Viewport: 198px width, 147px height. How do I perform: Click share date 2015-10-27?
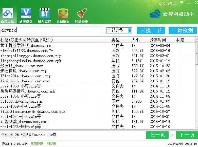(160, 112)
